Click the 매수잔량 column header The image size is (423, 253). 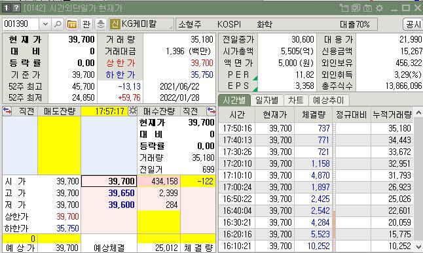159,111
